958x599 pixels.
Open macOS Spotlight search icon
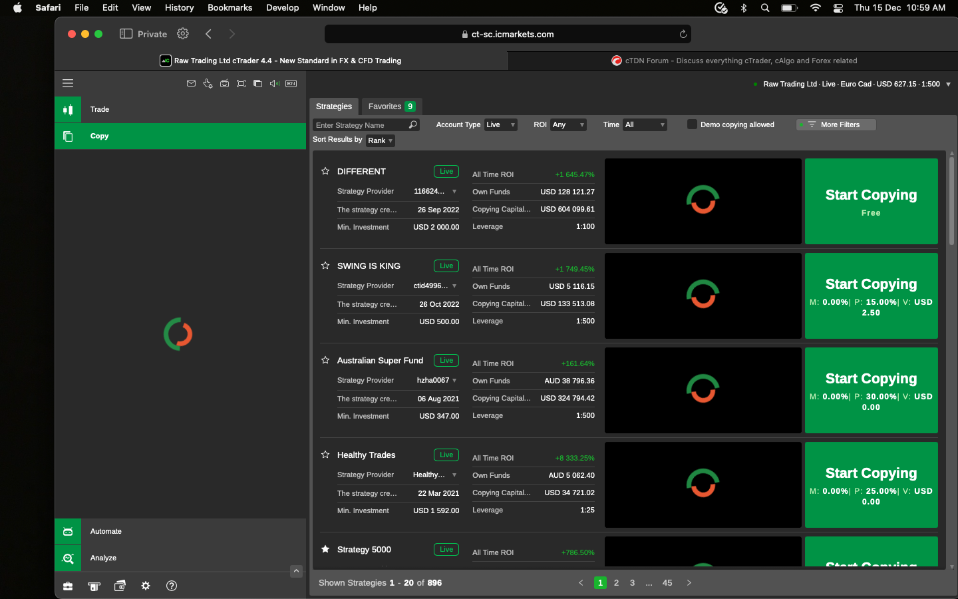765,8
